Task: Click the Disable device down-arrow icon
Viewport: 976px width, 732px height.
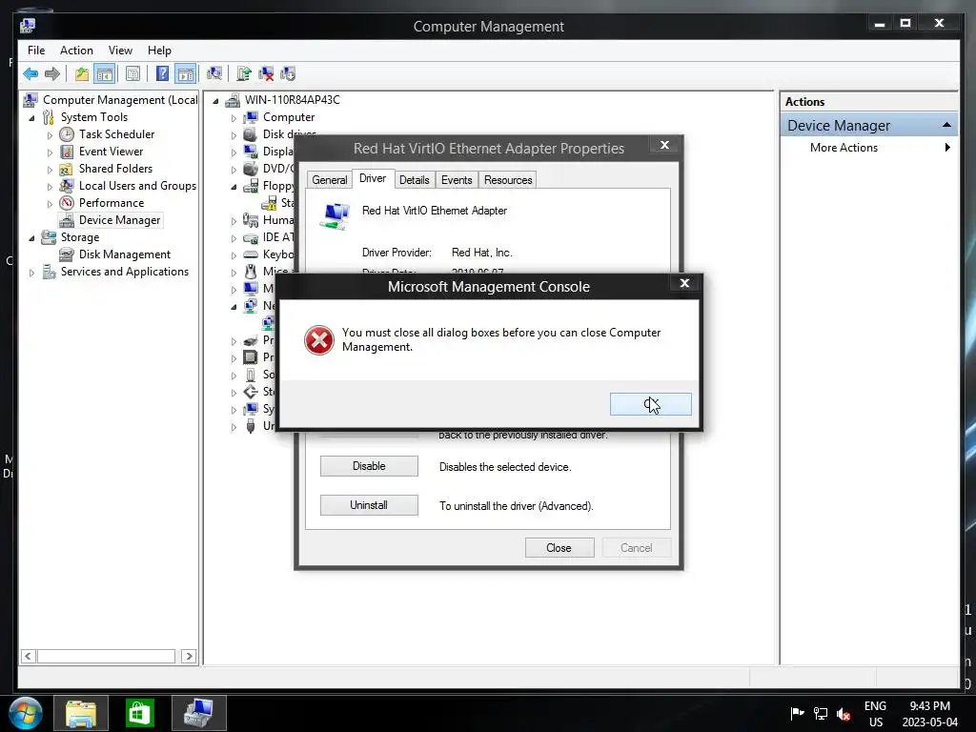Action: [x=288, y=74]
